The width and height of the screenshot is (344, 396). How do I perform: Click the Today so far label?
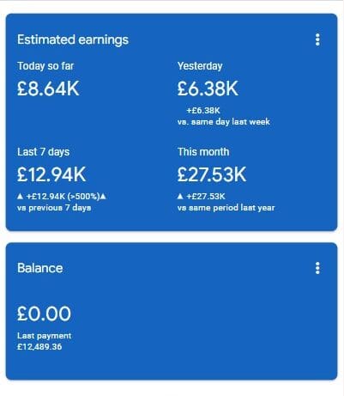click(x=45, y=66)
